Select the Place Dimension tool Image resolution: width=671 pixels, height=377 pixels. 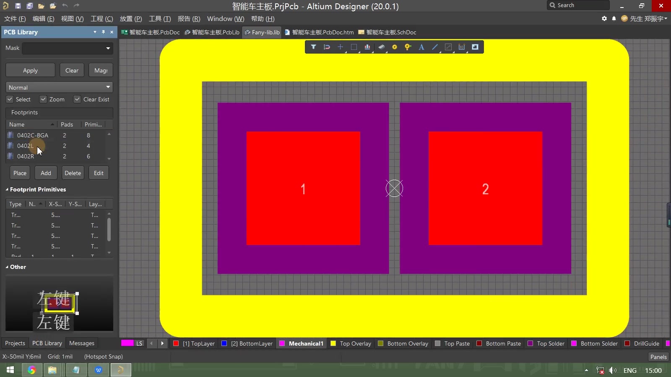click(x=462, y=47)
